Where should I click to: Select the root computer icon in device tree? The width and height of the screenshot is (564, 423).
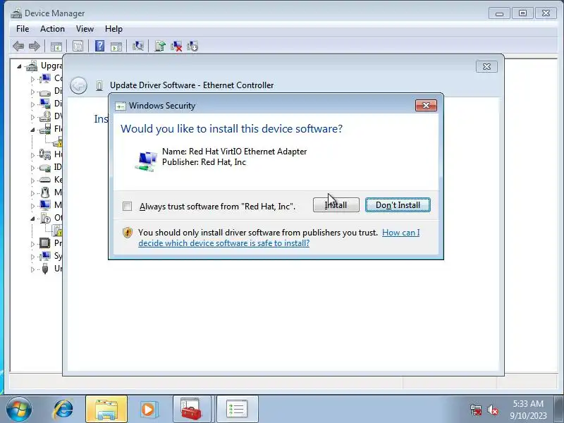32,66
